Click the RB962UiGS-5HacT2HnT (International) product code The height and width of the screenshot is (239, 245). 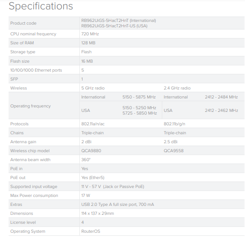(x=118, y=21)
